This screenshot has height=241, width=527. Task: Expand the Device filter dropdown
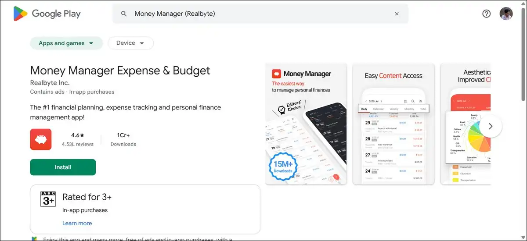coord(130,43)
